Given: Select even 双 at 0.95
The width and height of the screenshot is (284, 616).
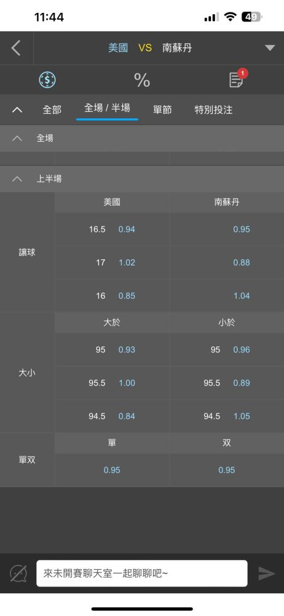Looking at the screenshot, I should point(227,470).
